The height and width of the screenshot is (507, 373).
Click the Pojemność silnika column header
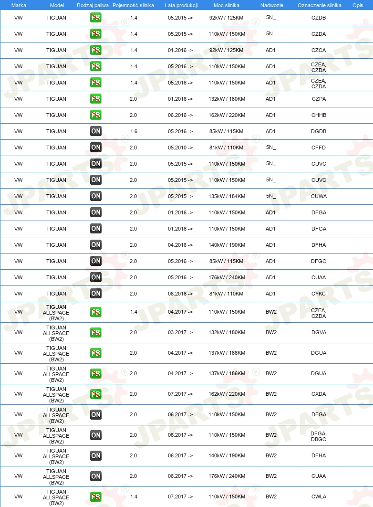click(133, 5)
